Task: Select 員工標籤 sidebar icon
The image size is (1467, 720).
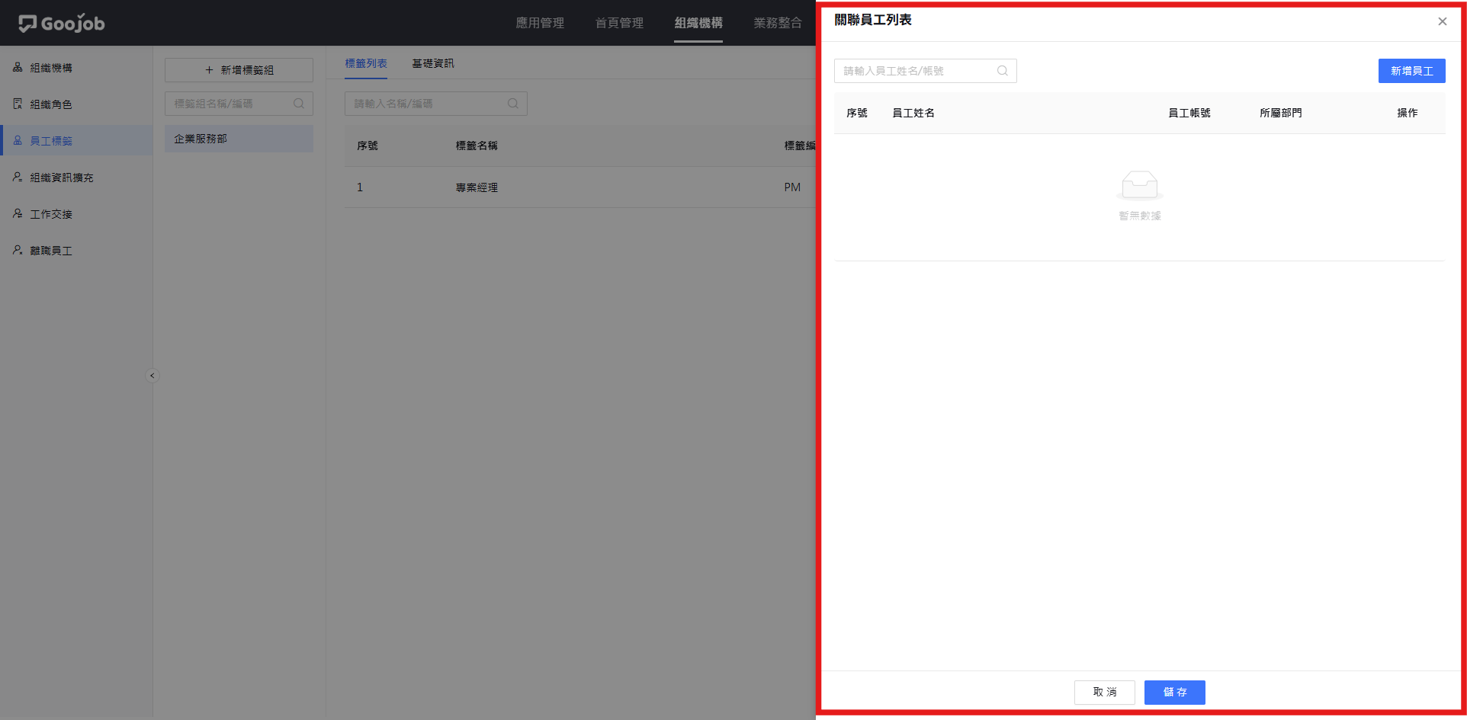Action: pos(18,141)
